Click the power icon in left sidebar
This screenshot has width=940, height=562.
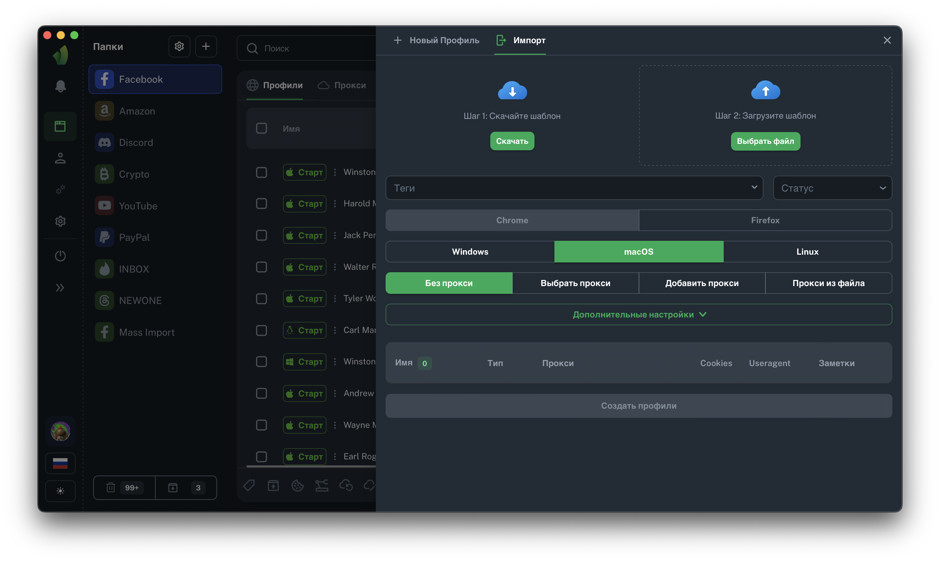[x=60, y=256]
